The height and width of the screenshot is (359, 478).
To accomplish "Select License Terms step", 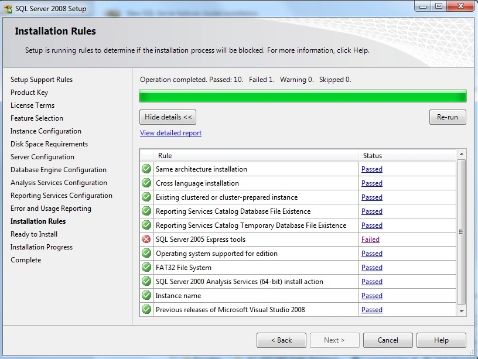I will [x=32, y=105].
